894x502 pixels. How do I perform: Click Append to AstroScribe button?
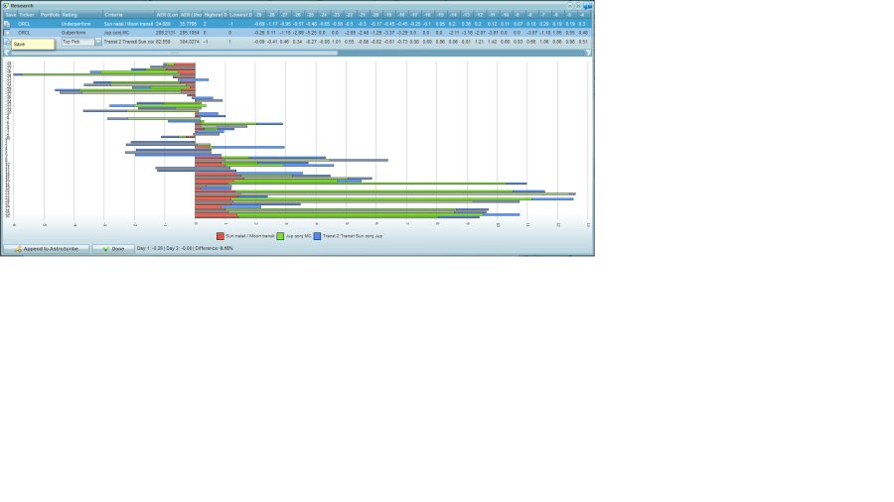point(47,249)
